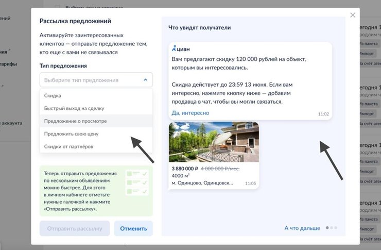Open the Выберите тип предложения dropdown
Viewport: 381px width, 250px height.
coord(96,80)
